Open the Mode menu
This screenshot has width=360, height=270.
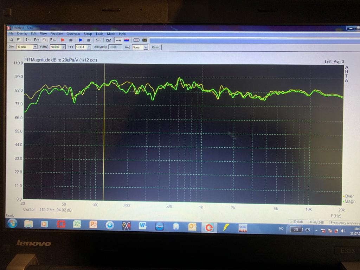tap(111, 34)
